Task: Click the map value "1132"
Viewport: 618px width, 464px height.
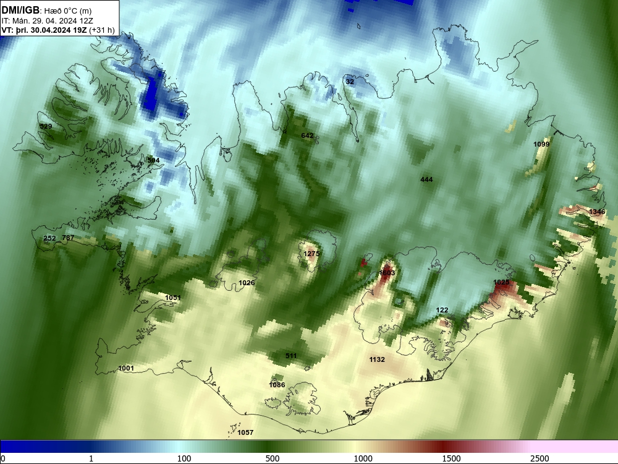Action: 377,359
